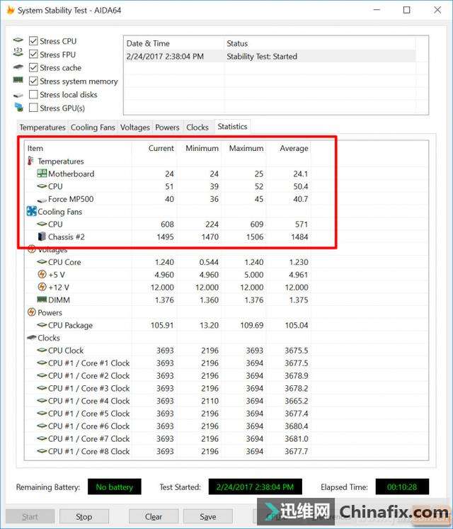The width and height of the screenshot is (453, 529).
Task: Click the drive icon beside Force MP500
Action: click(x=42, y=200)
